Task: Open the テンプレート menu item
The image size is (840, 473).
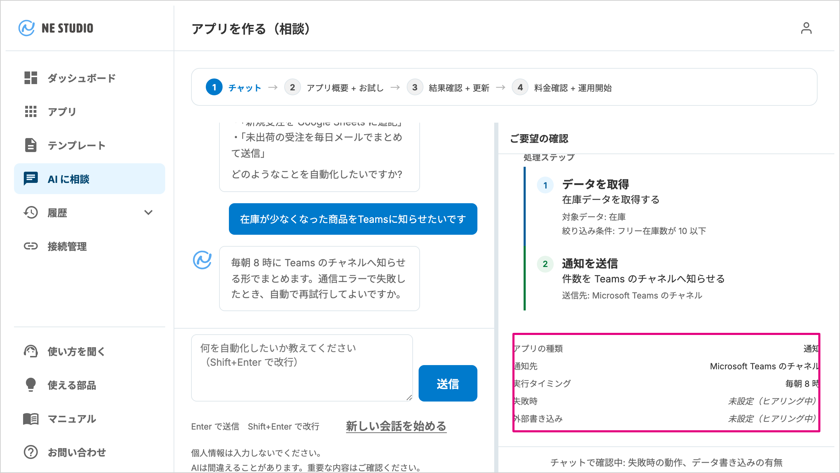Action: click(x=90, y=145)
